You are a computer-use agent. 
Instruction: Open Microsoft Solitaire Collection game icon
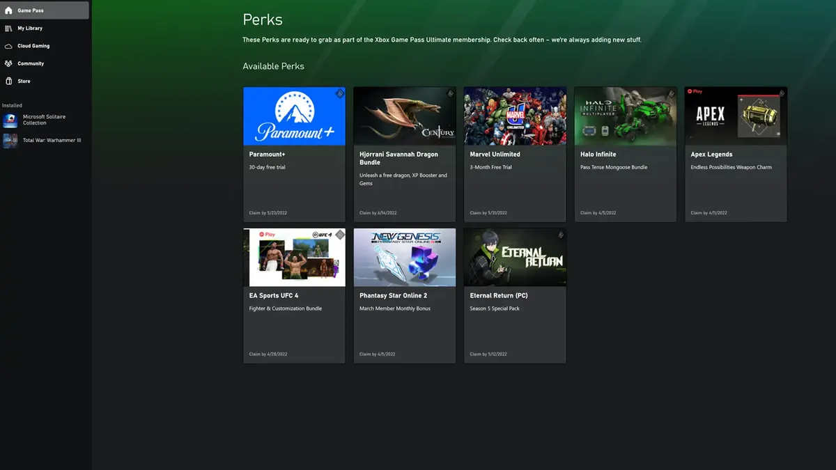point(10,120)
